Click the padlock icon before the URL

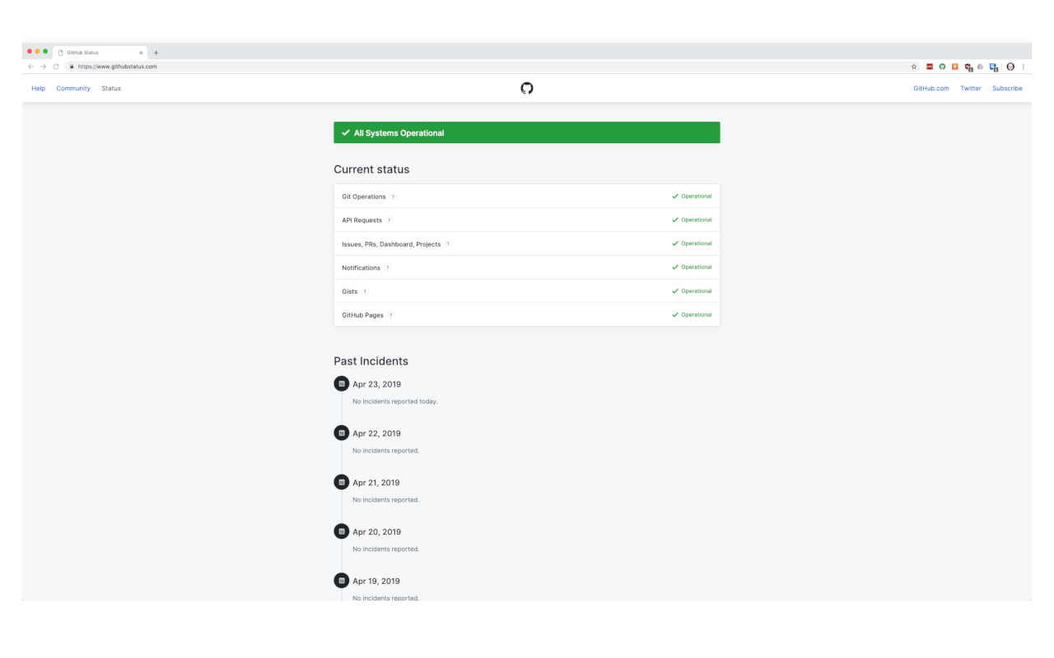click(72, 66)
